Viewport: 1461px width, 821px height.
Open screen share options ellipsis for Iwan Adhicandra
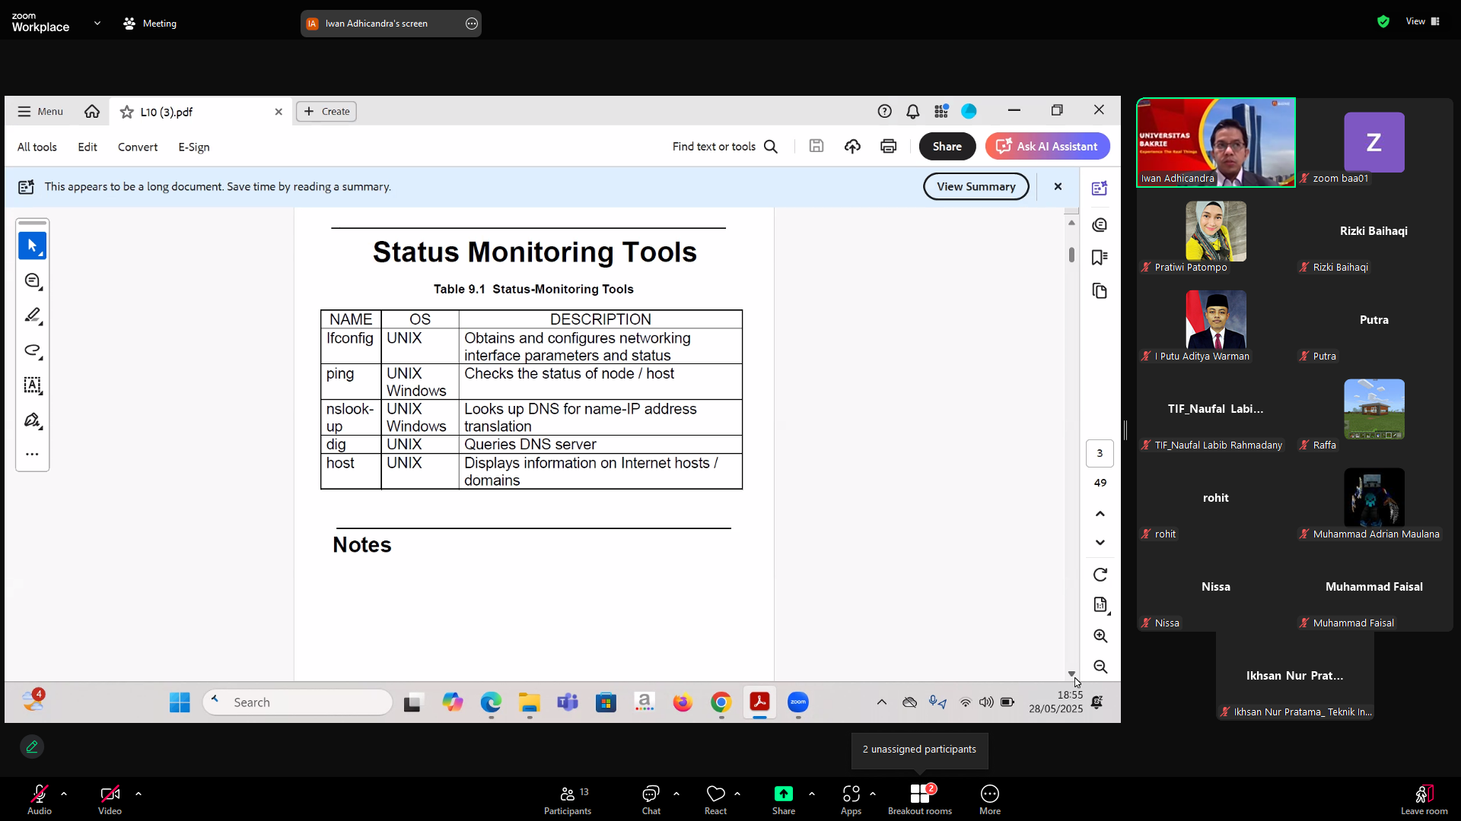[x=472, y=24]
